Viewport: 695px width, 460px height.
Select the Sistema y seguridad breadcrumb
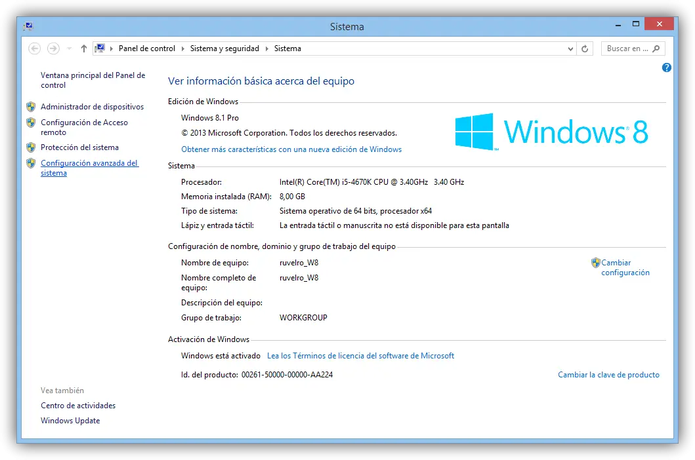[x=224, y=48]
